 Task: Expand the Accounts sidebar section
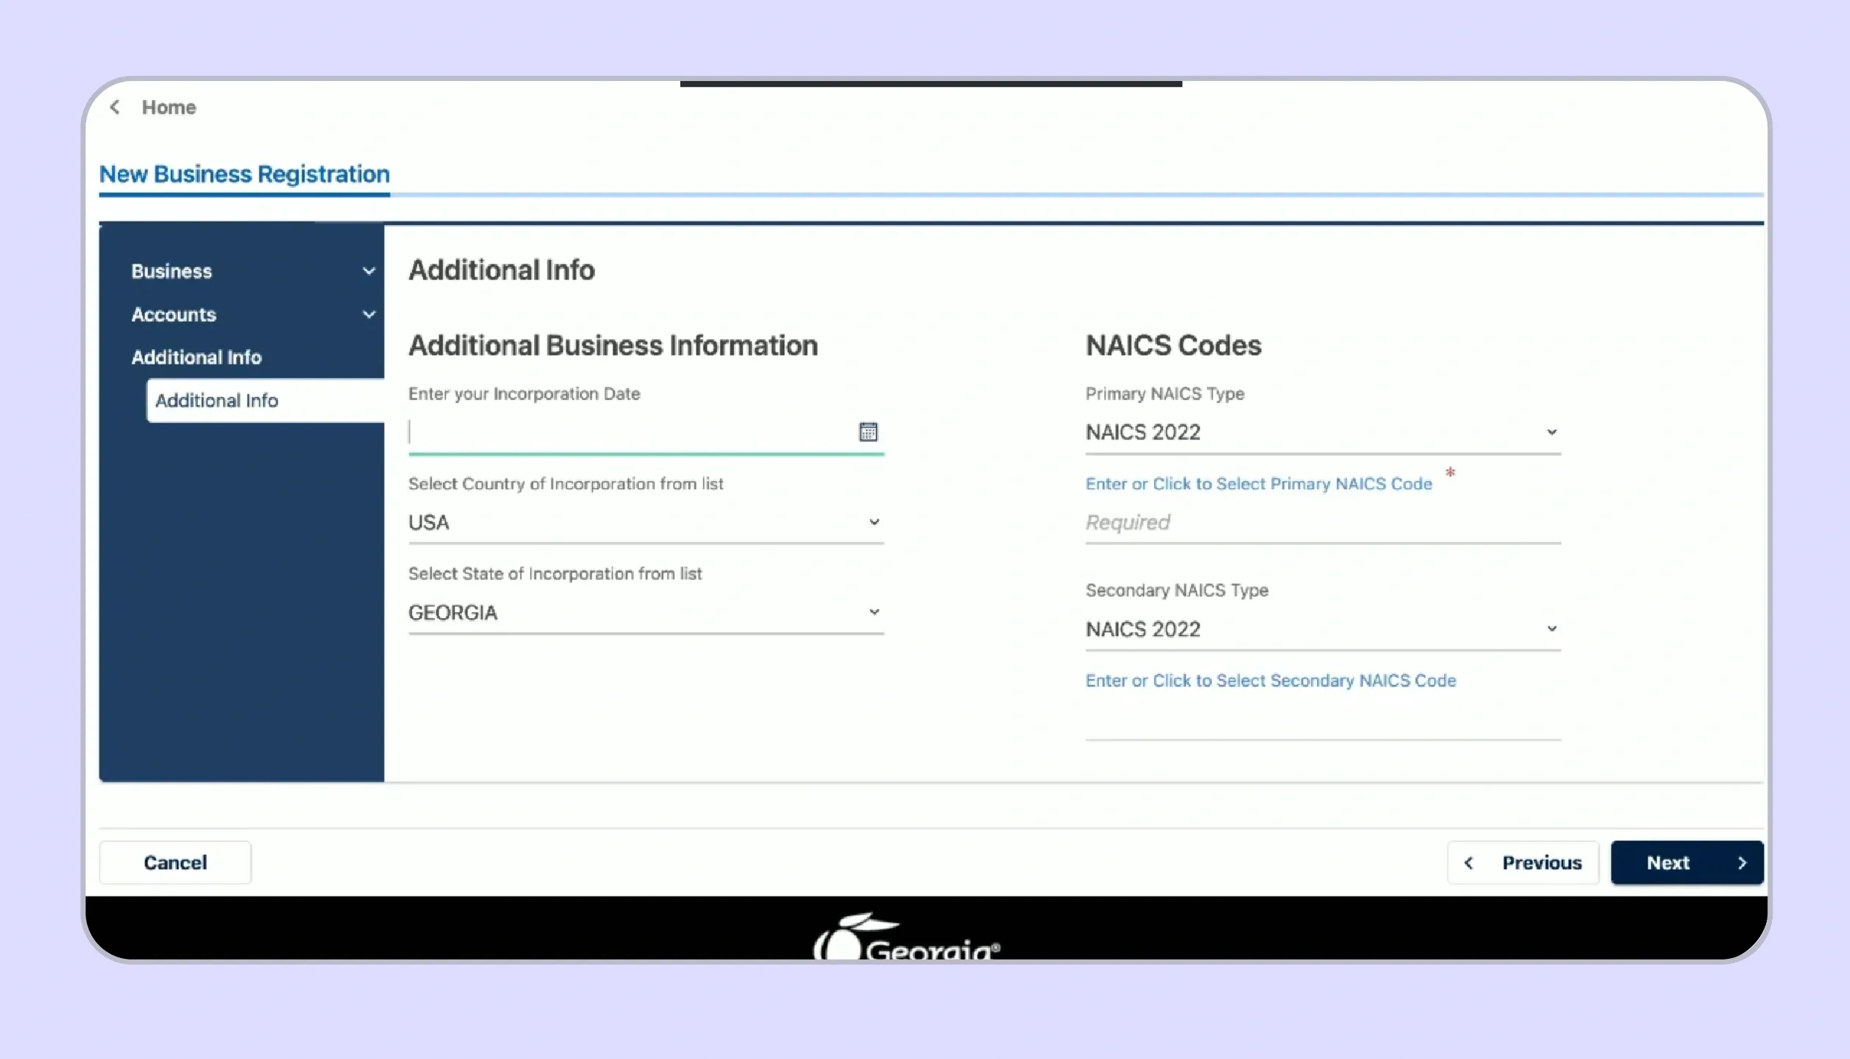(x=254, y=314)
